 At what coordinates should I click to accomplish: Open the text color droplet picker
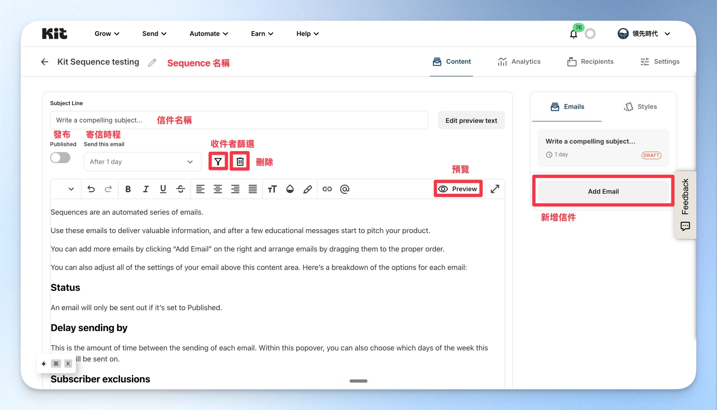(x=290, y=189)
